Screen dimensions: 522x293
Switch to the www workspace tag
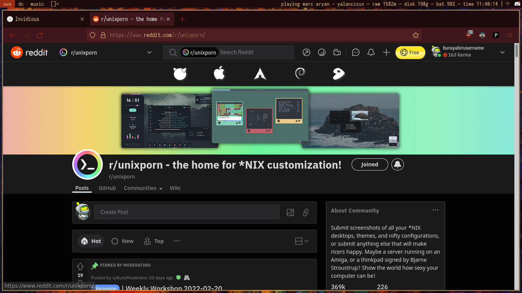7,4
